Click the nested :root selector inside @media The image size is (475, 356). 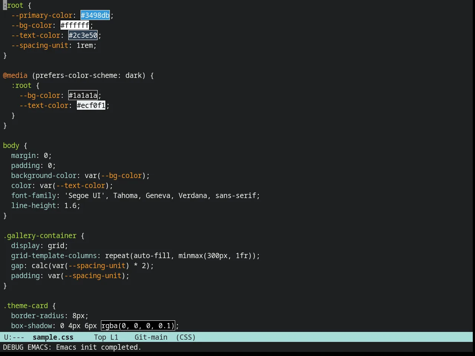(21, 85)
